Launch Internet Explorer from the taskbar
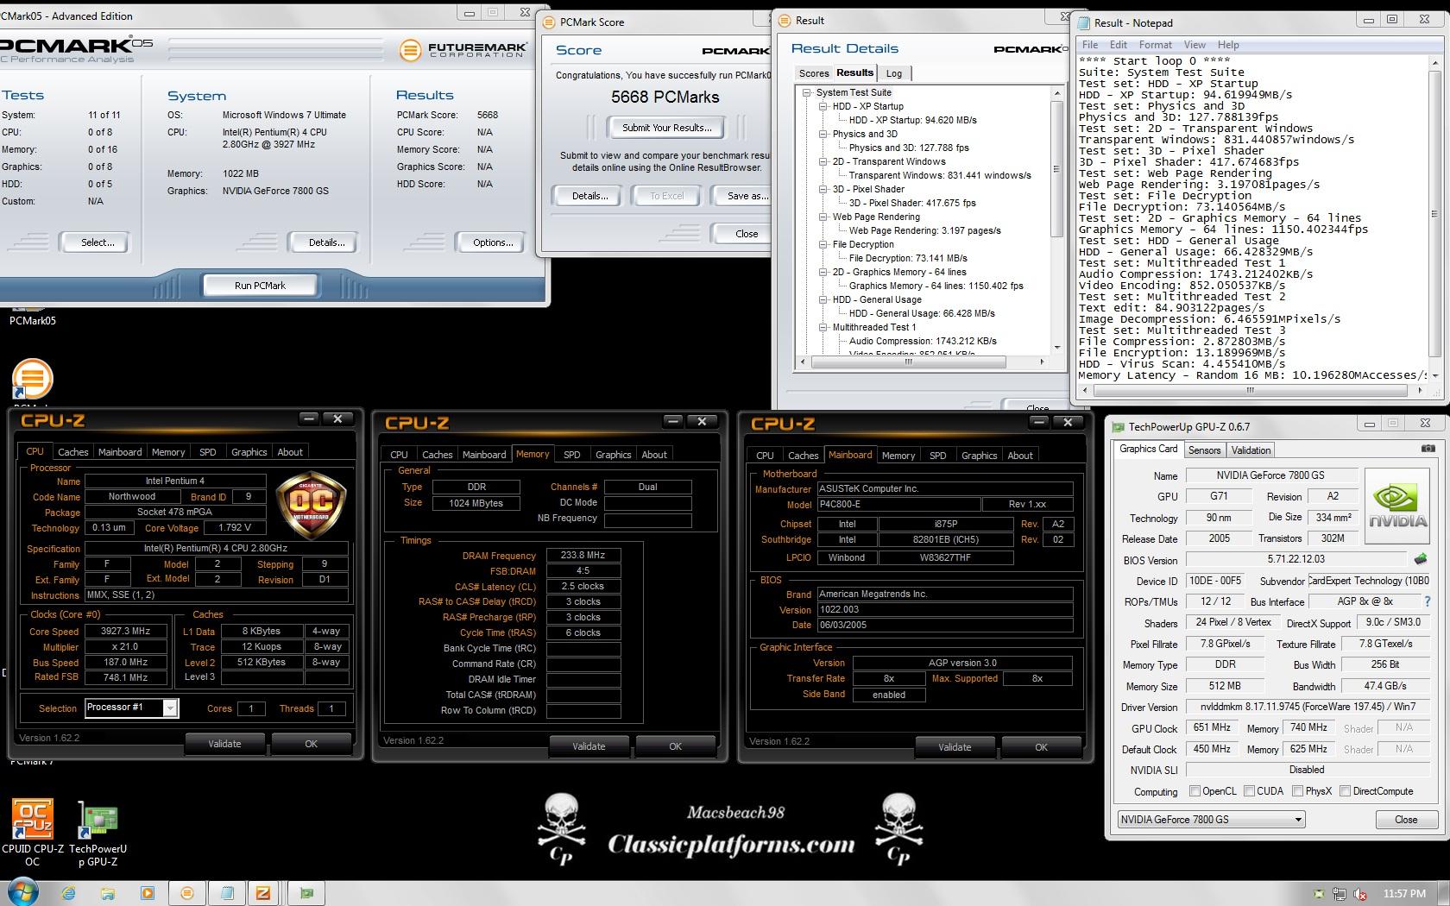 coord(70,893)
